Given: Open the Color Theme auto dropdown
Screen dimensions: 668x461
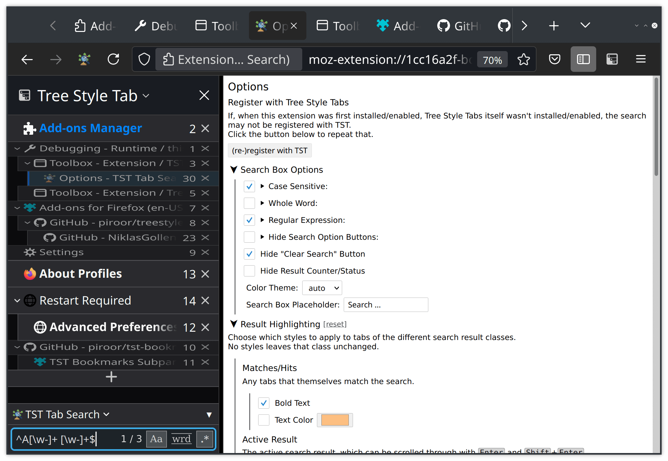Looking at the screenshot, I should click(x=322, y=288).
